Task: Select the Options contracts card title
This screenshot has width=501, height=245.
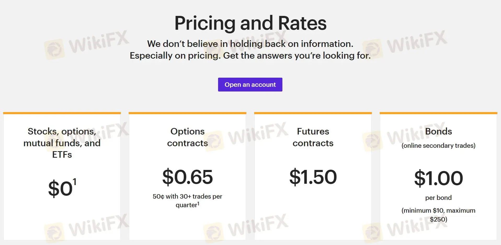Action: [187, 137]
